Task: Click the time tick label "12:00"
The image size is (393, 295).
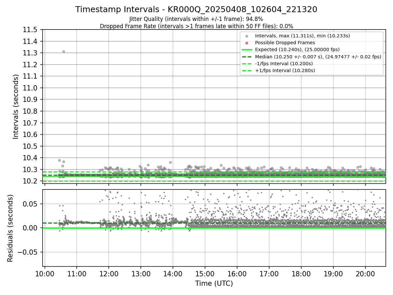Action: pos(109,274)
